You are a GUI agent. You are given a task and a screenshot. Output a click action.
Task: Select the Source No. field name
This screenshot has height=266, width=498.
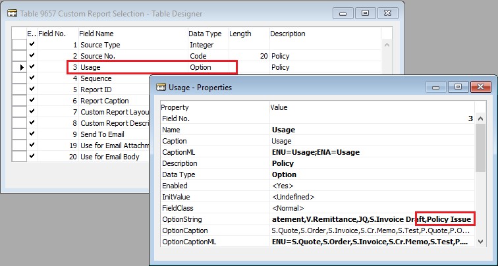pos(97,56)
